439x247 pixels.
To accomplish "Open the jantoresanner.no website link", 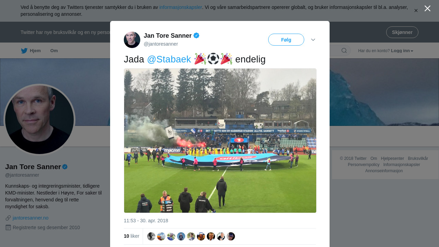I will coord(31,218).
